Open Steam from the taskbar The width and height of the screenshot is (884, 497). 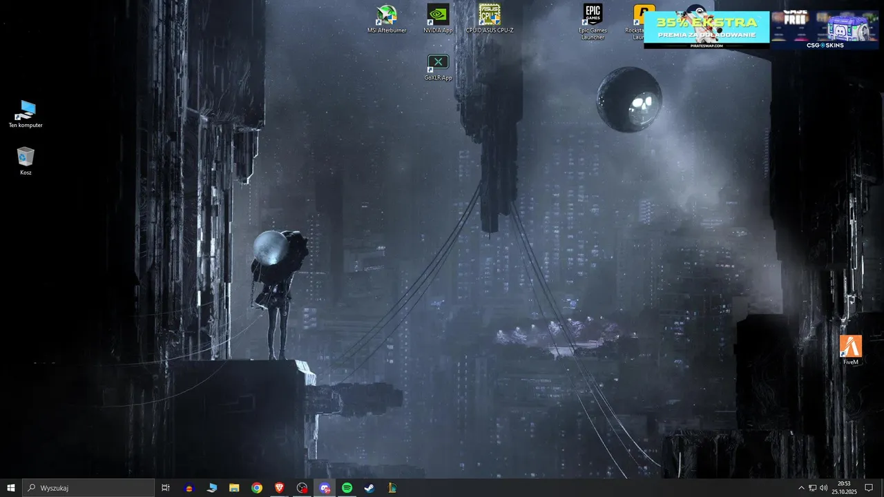pyautogui.click(x=369, y=488)
